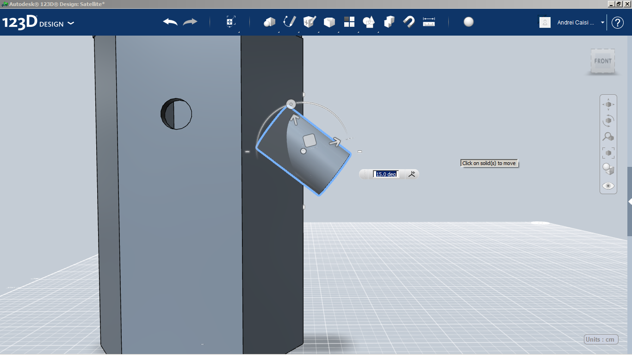Click the square planar move handle
This screenshot has height=355, width=632.
pyautogui.click(x=310, y=141)
